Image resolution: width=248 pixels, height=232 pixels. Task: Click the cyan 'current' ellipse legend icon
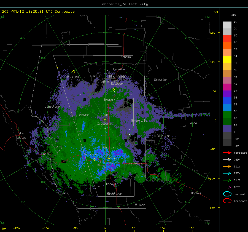coord(227,194)
